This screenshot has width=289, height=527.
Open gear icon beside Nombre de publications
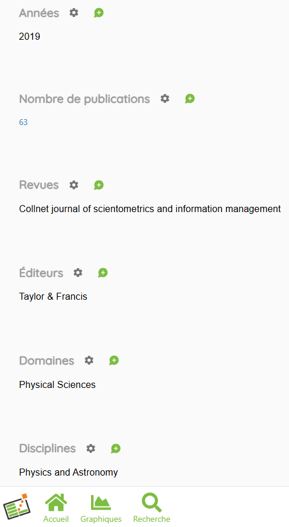tap(165, 99)
